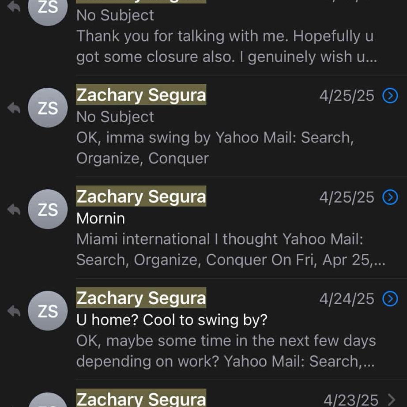The height and width of the screenshot is (407, 407).
Task: Click the reply arrow beside "U home? Cool to swing by?"
Action: (x=14, y=311)
